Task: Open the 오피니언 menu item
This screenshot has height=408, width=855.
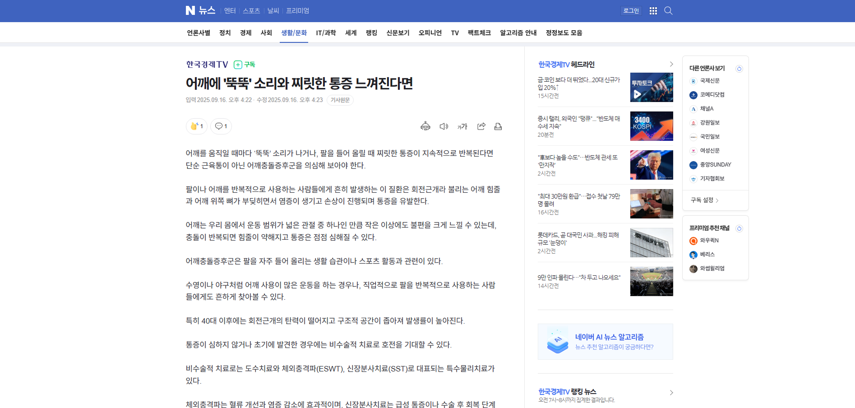Action: tap(430, 33)
